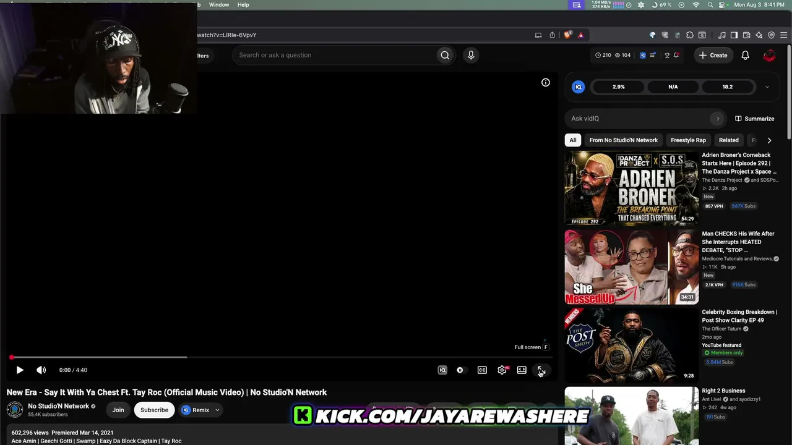Open the vidIQ player button
Screen dimensions: 792x445
442,370
